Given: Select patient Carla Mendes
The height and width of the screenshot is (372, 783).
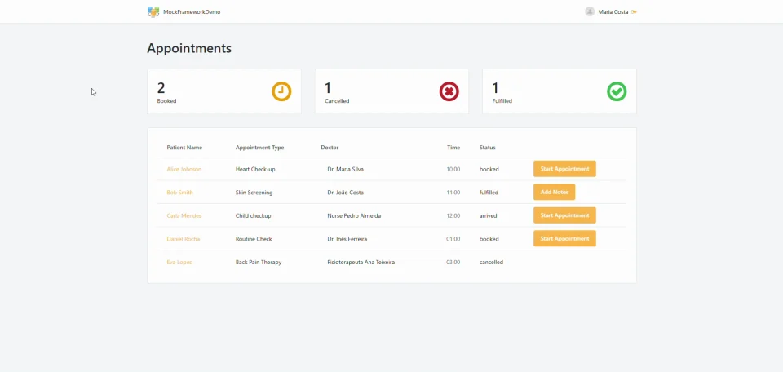Looking at the screenshot, I should point(184,215).
